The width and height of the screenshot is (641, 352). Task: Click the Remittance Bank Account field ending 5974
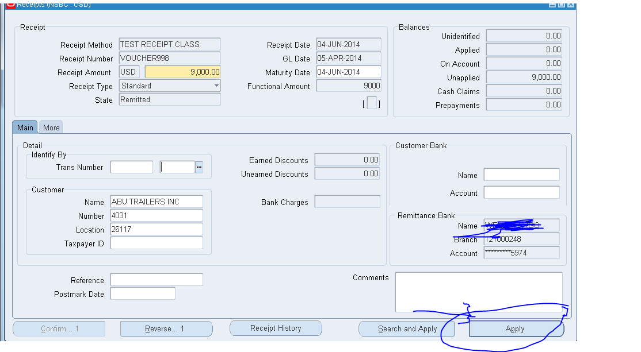click(522, 253)
